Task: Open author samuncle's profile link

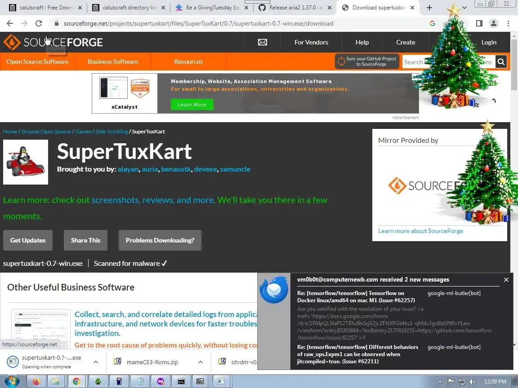Action: tap(235, 169)
